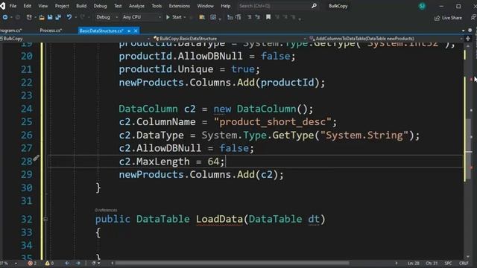The height and width of the screenshot is (268, 477).
Task: Click screwdriver quick actions icon on line 28
Action: 37,158
